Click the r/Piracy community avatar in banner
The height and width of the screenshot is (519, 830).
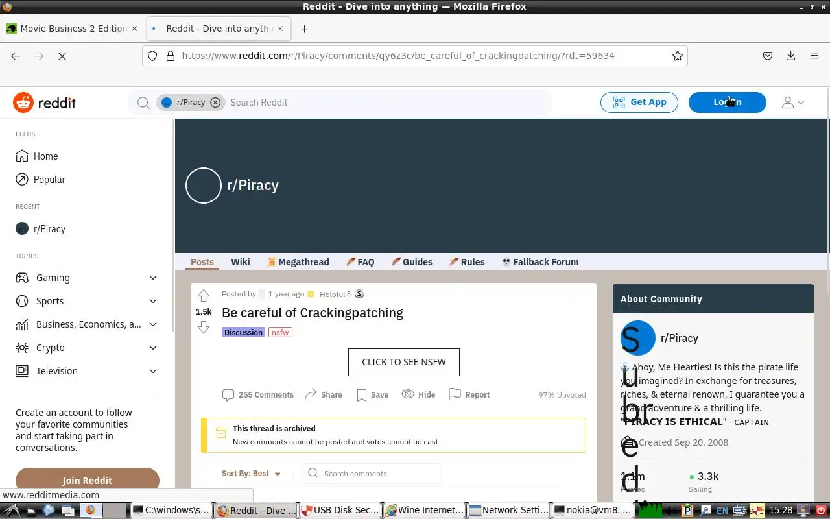pyautogui.click(x=204, y=186)
